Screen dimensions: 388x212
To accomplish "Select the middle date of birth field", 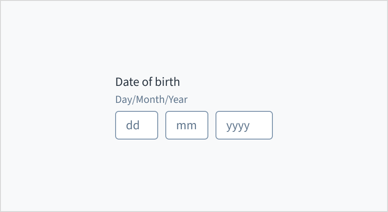I will pos(187,125).
